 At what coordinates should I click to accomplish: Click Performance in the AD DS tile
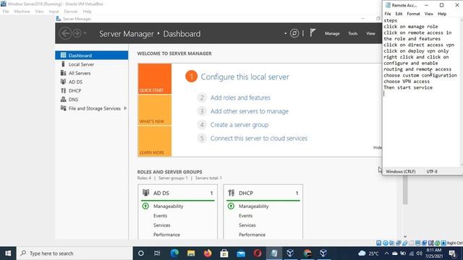point(166,235)
